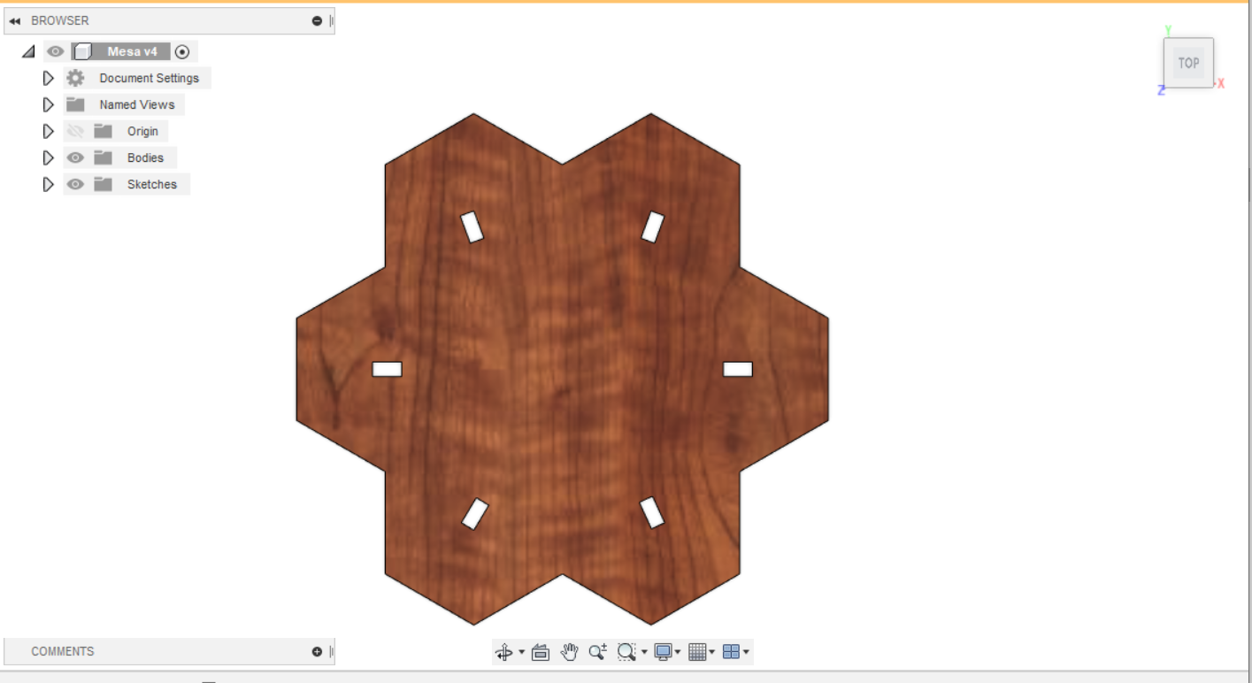Select Document Settings in the browser tree
The height and width of the screenshot is (683, 1252).
point(150,78)
